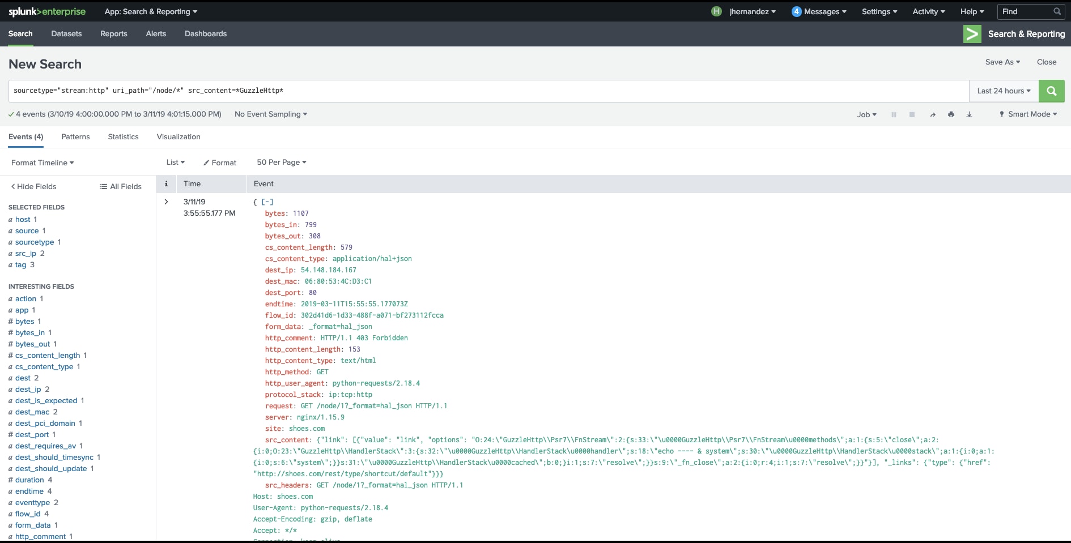Viewport: 1071px width, 543px height.
Task: Click the green search magnifier button
Action: (x=1051, y=91)
